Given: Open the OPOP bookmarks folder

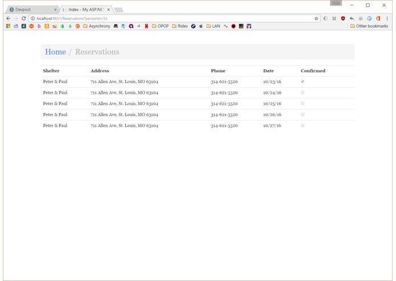Looking at the screenshot, I should (x=160, y=26).
